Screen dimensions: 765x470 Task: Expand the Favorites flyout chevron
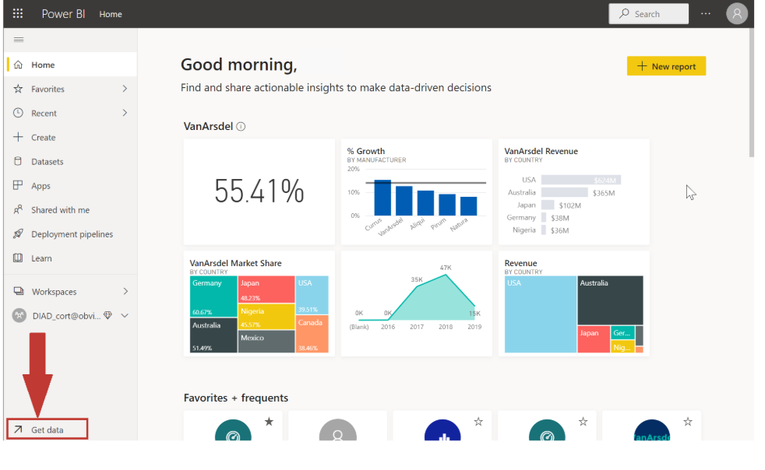click(x=125, y=89)
